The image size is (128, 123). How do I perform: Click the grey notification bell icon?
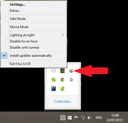71,79
